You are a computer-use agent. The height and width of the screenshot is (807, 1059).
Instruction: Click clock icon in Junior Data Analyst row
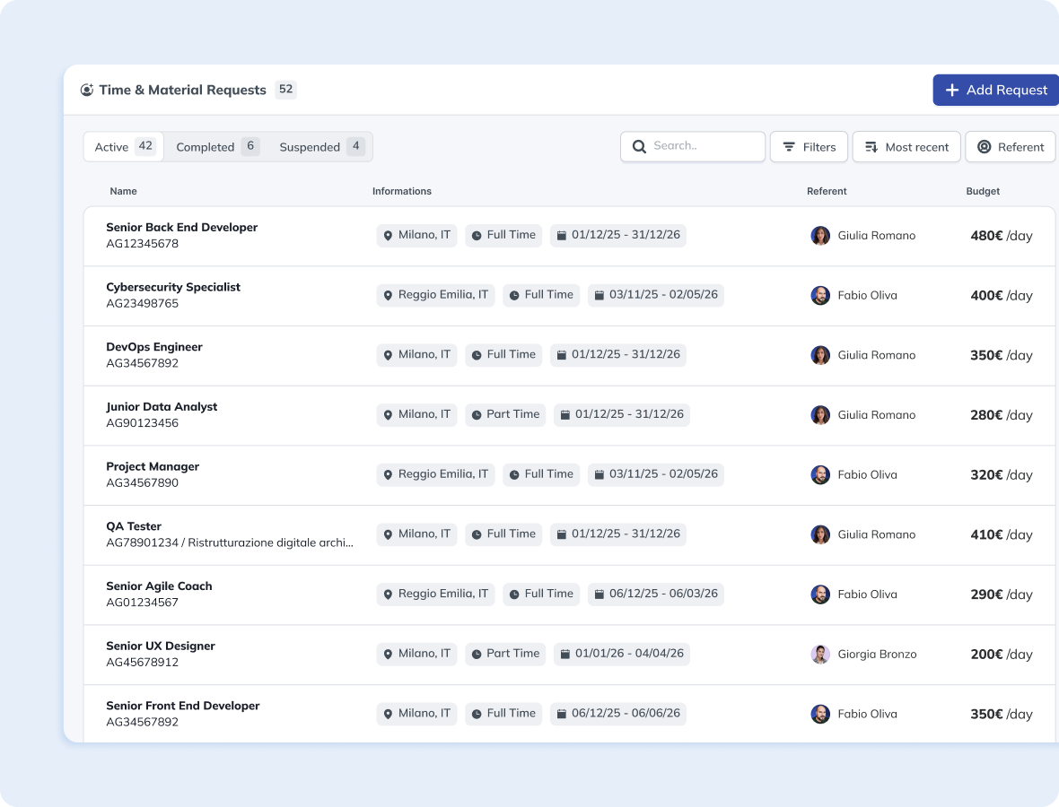point(476,415)
